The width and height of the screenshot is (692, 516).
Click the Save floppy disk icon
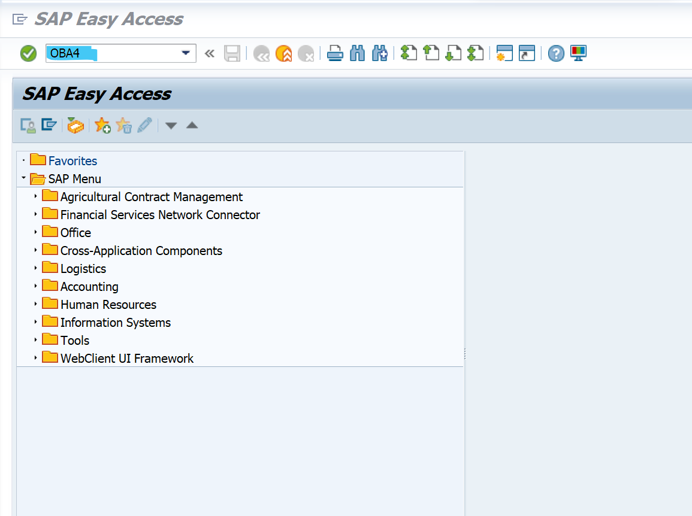[x=232, y=54]
